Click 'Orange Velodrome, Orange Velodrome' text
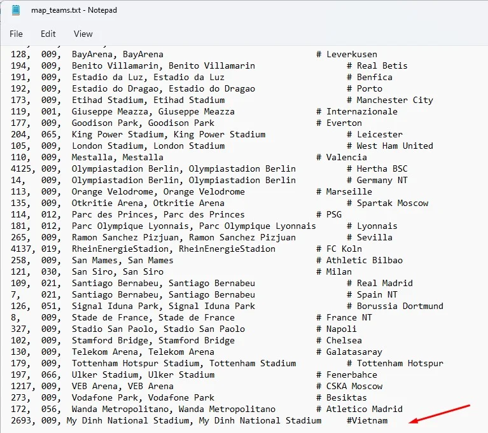 158,191
